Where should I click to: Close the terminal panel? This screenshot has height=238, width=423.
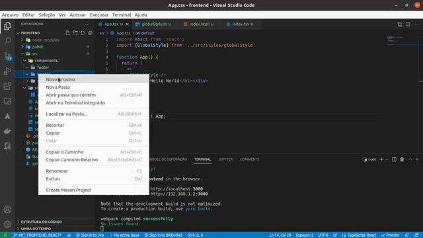point(417,159)
